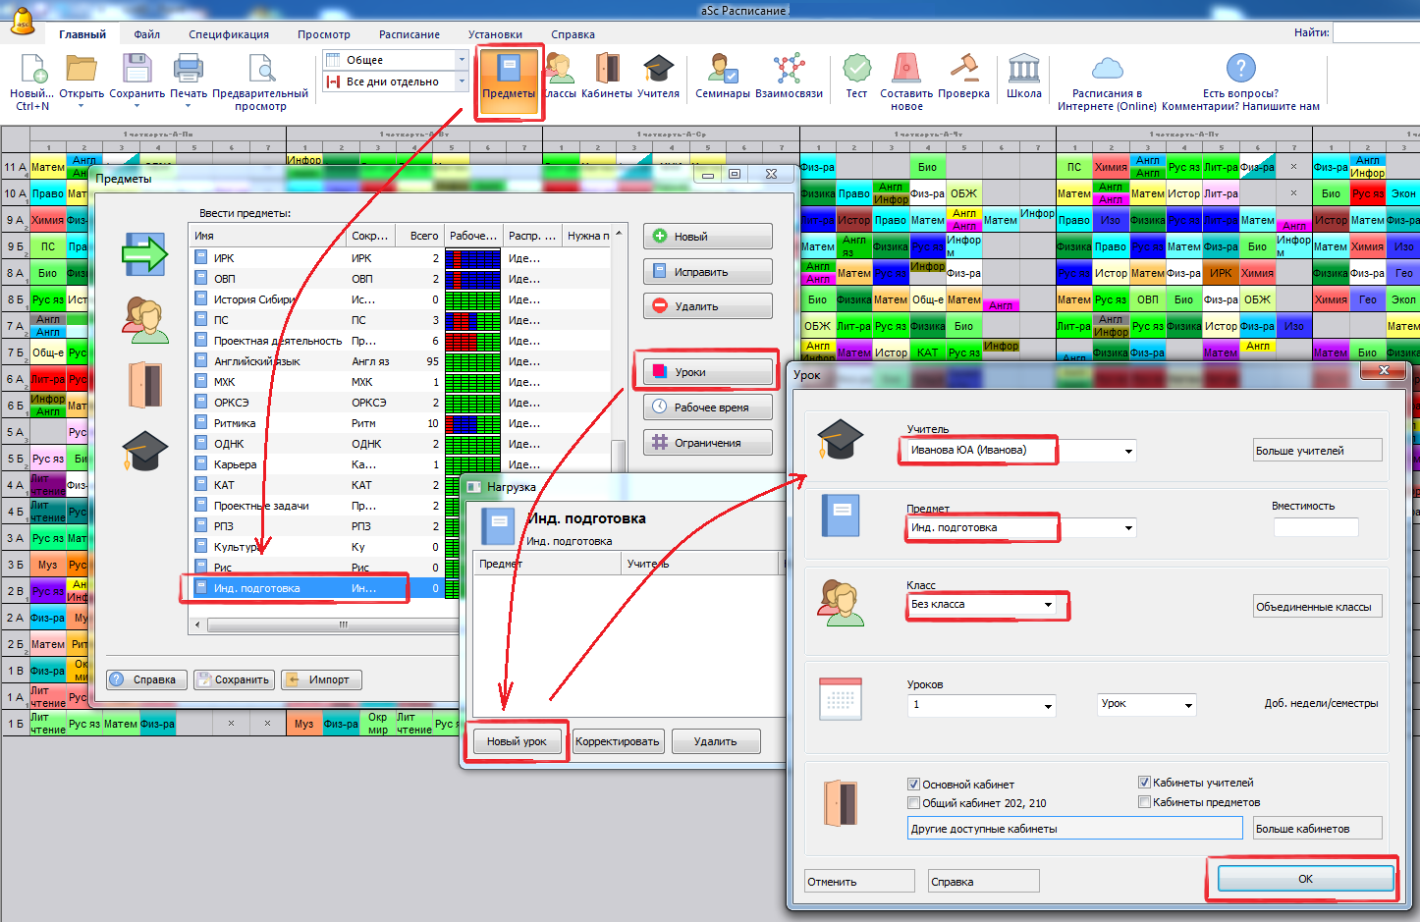Image resolution: width=1420 pixels, height=922 pixels.
Task: Expand the Учитель dropdown with Иванова ЮА
Action: click(1128, 452)
